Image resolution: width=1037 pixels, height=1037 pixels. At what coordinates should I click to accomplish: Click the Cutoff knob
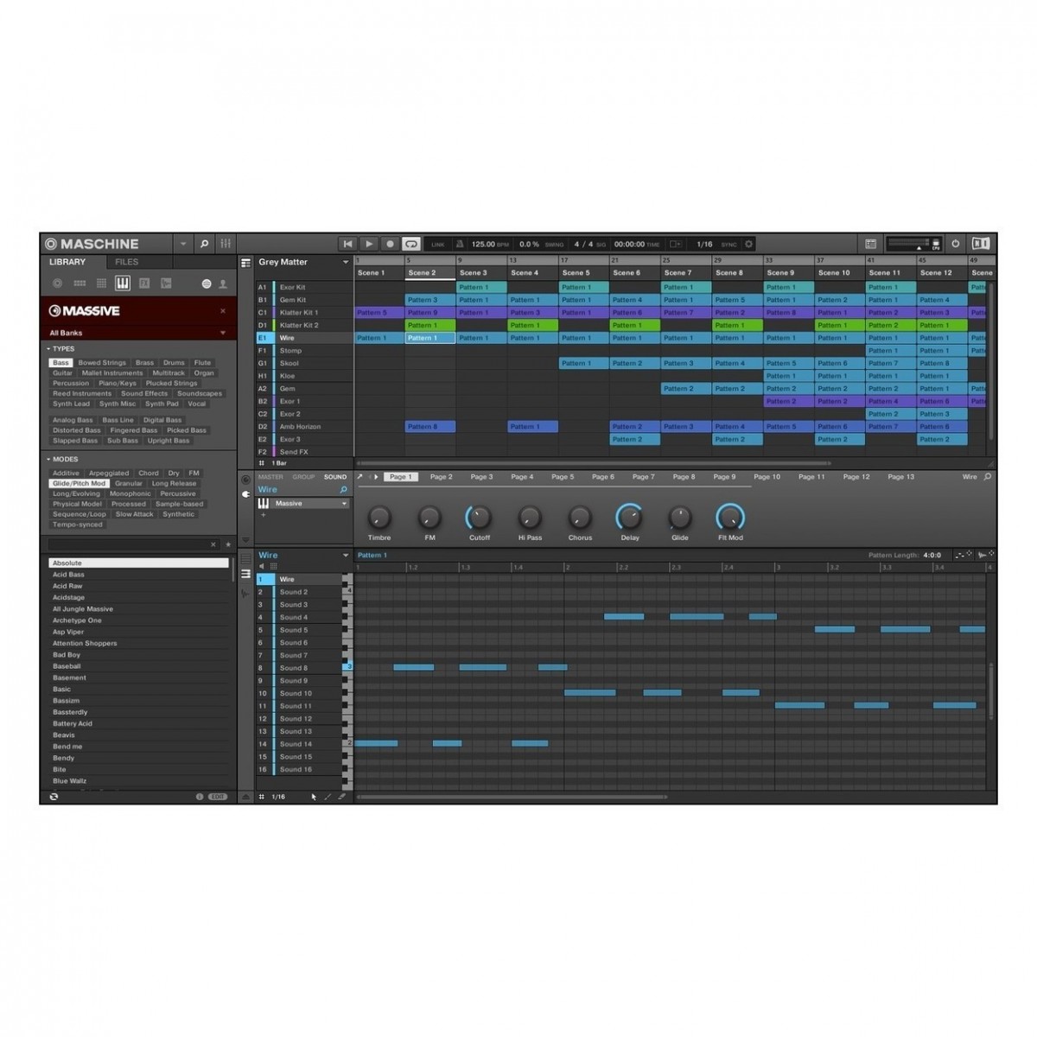[479, 518]
